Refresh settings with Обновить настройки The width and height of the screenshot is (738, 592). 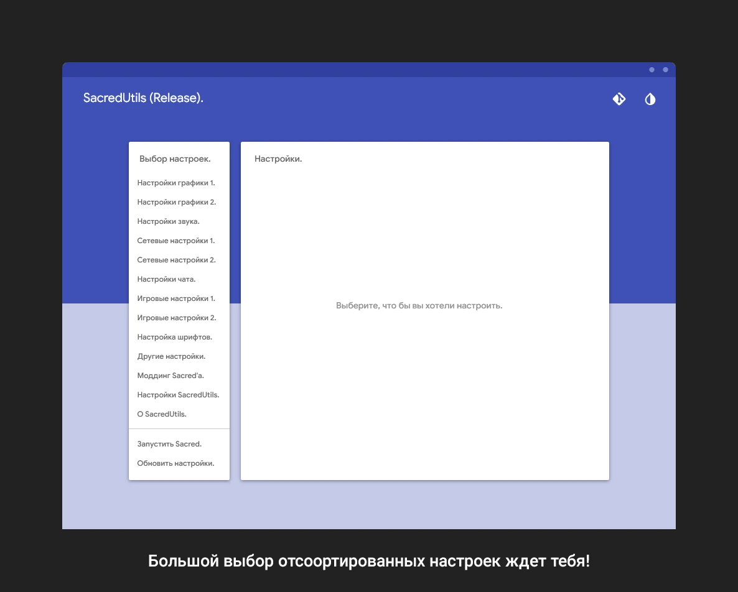point(175,463)
